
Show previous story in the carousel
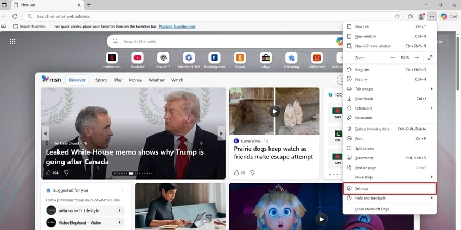[45, 133]
